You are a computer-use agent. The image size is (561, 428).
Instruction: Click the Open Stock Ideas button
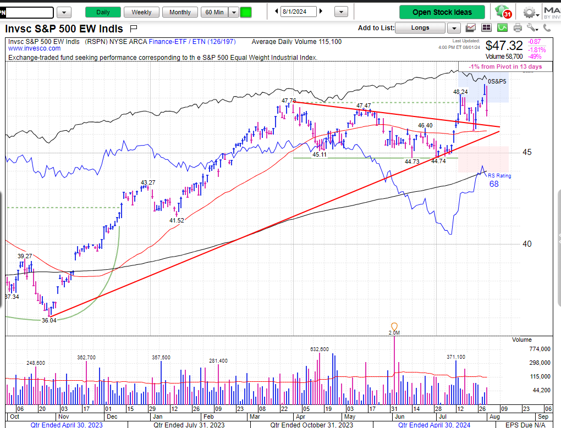[442, 12]
